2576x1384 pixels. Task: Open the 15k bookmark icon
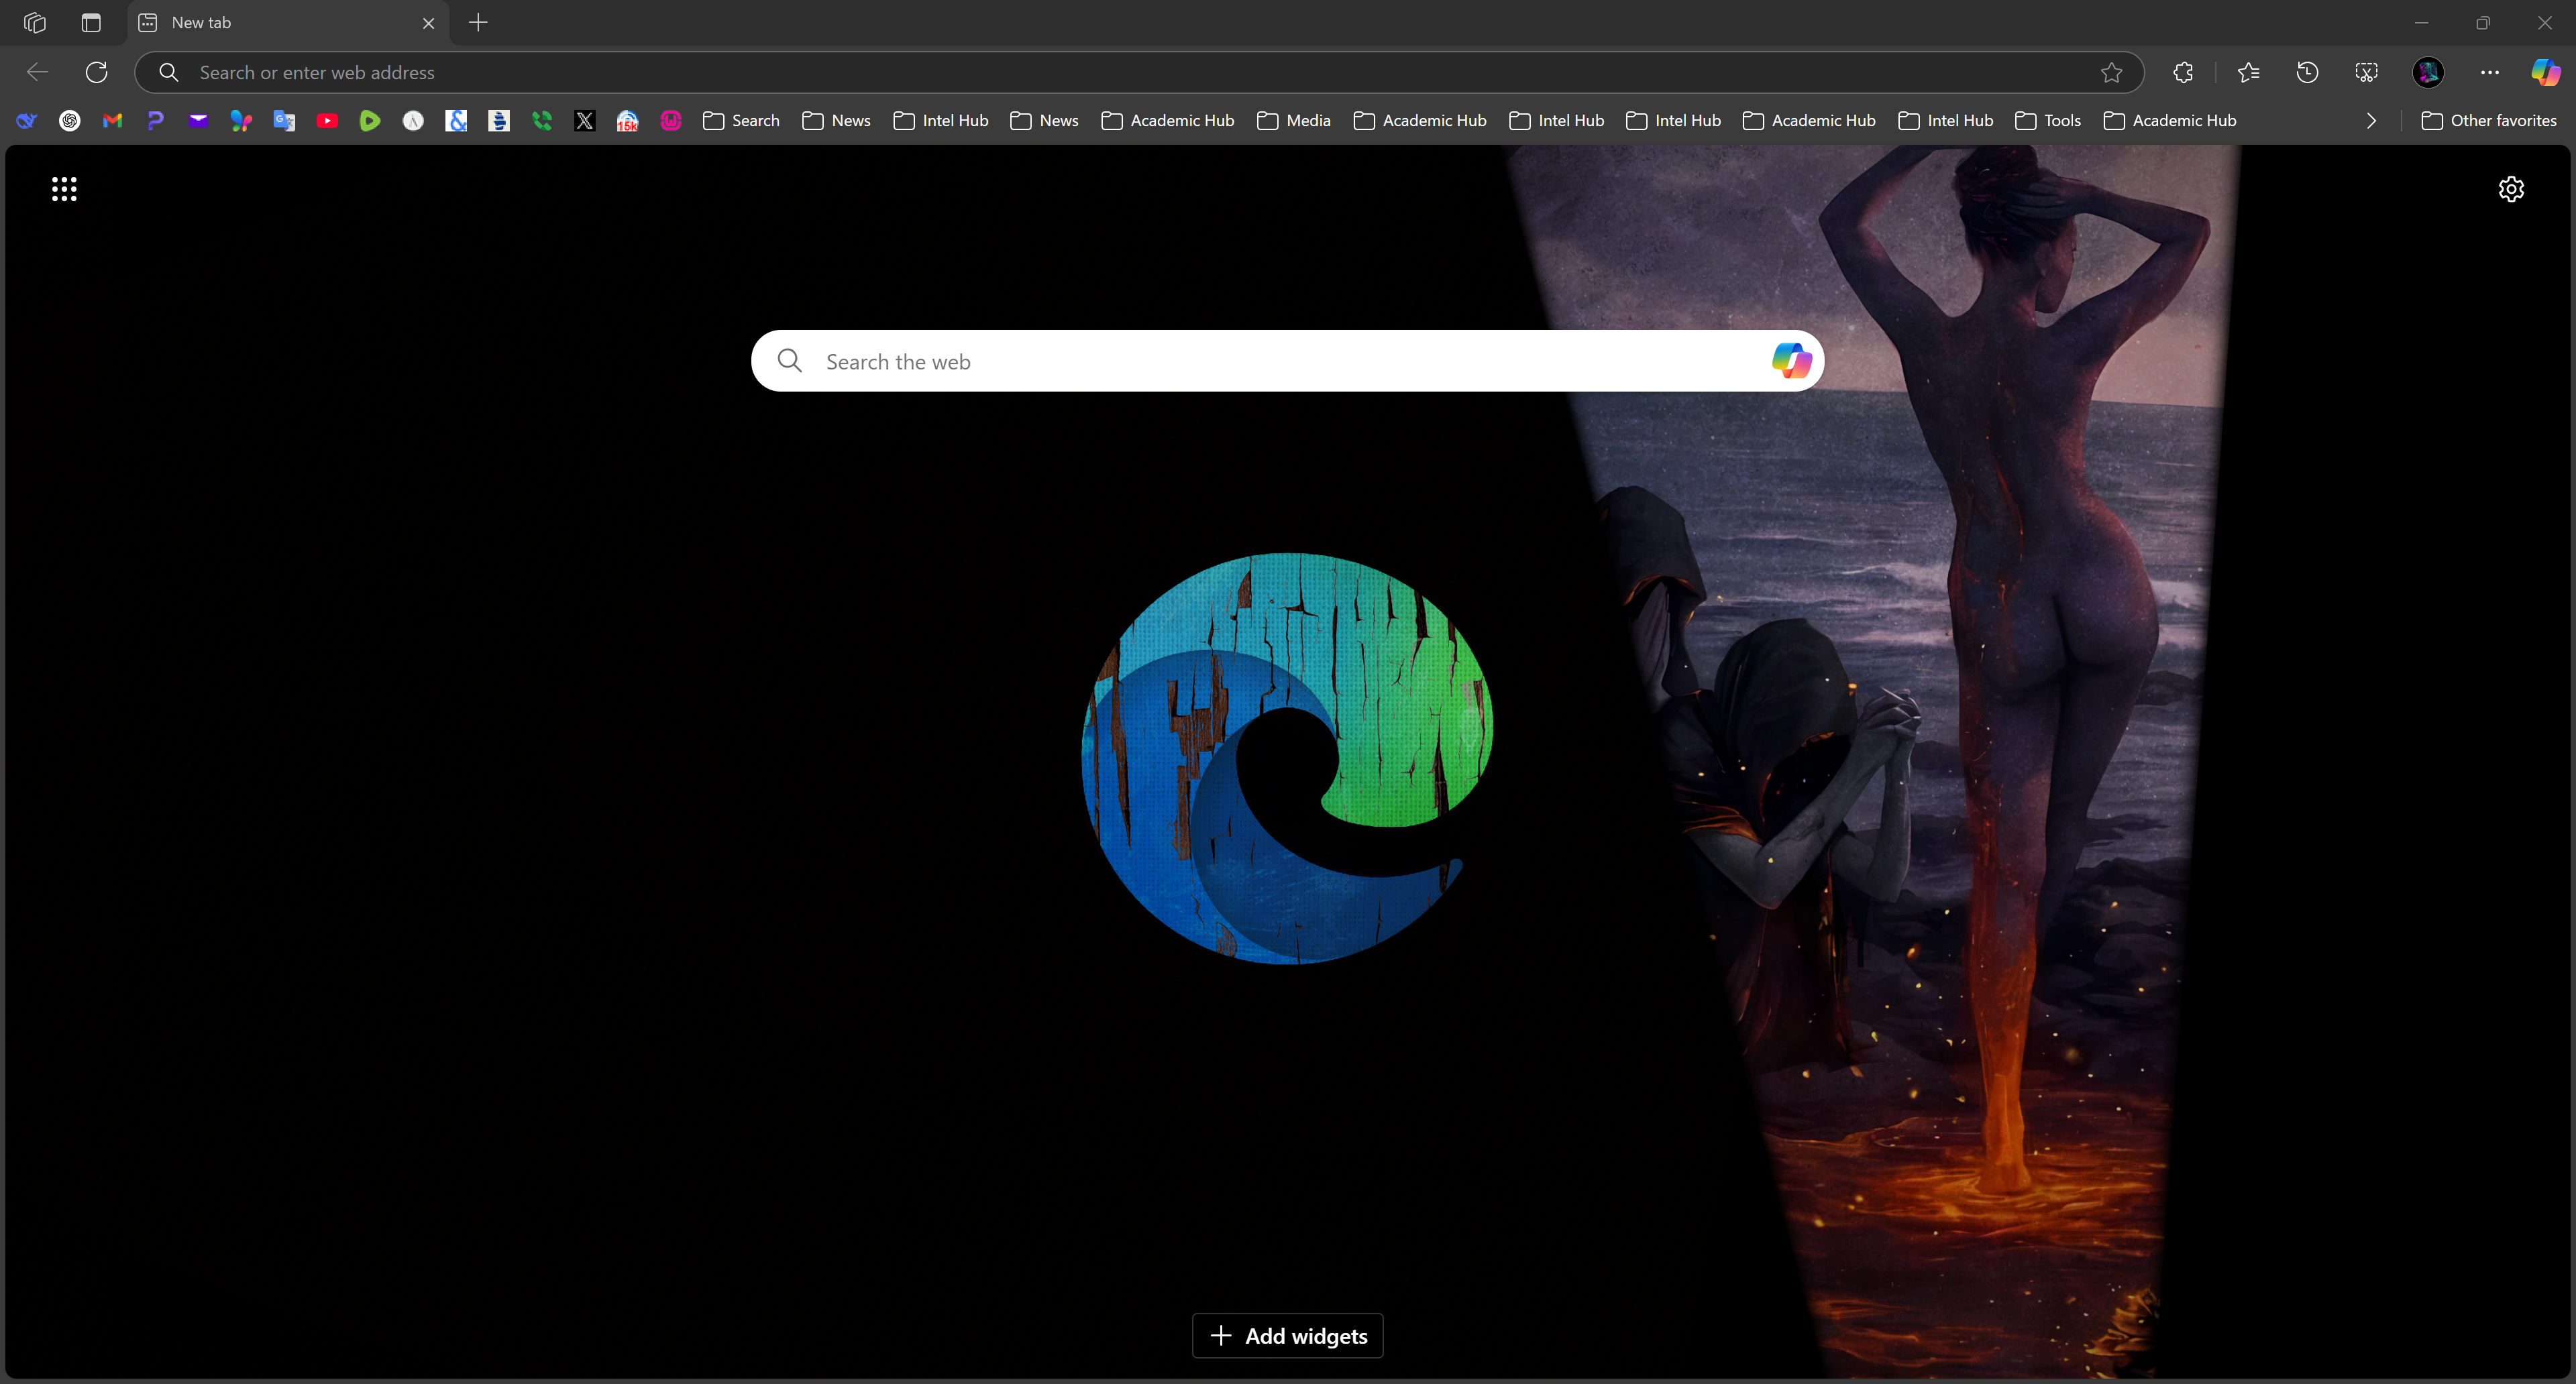(628, 121)
